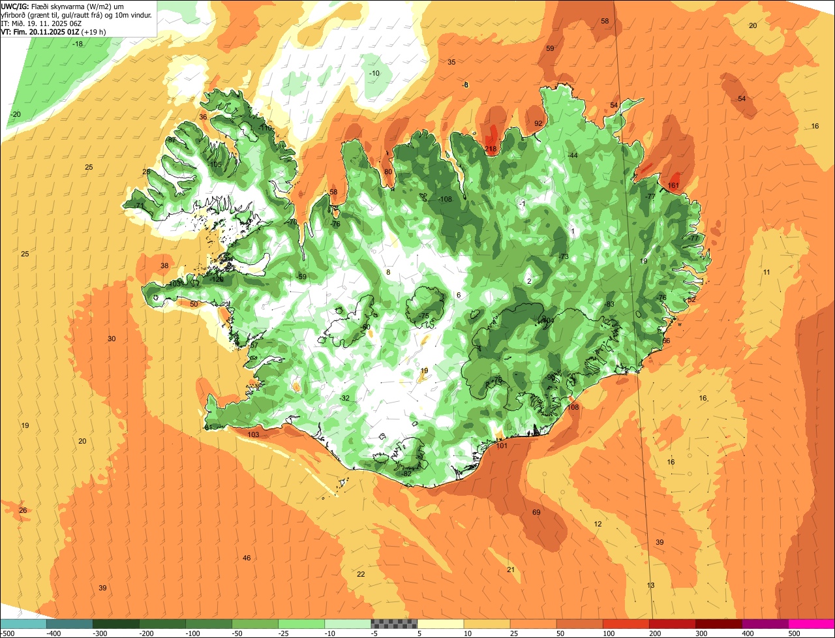The image size is (835, 638).
Task: Click the -32 value in the southern inland area
Action: [x=344, y=399]
